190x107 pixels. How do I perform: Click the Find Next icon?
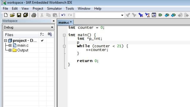[x=134, y=15]
